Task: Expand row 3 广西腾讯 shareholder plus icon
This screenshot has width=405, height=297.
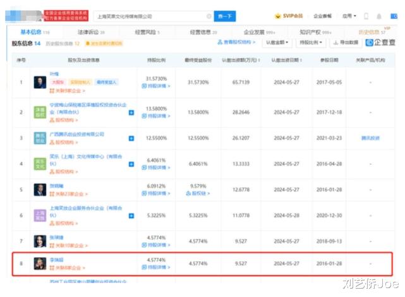Action: coord(131,138)
